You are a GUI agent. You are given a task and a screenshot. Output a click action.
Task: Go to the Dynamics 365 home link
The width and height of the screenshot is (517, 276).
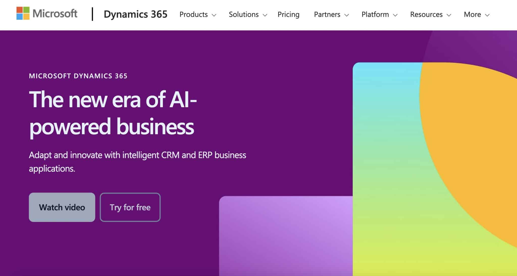[135, 14]
